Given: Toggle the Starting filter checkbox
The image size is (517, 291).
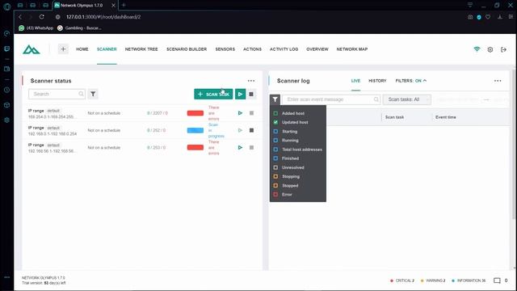Looking at the screenshot, I should click(275, 131).
